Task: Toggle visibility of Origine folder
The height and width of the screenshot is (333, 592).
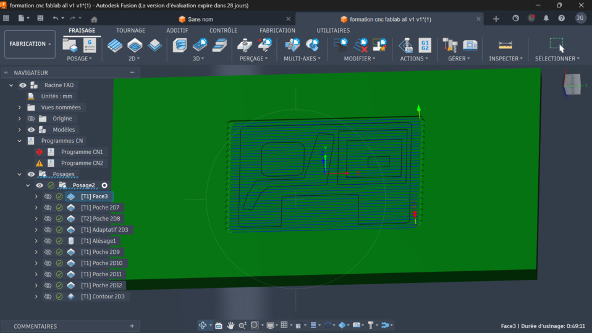Action: click(x=31, y=119)
